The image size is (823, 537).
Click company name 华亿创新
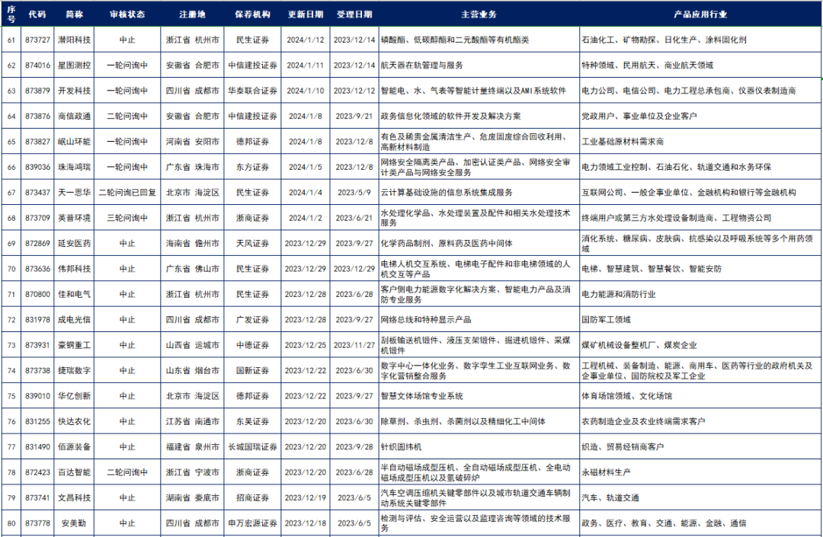75,396
